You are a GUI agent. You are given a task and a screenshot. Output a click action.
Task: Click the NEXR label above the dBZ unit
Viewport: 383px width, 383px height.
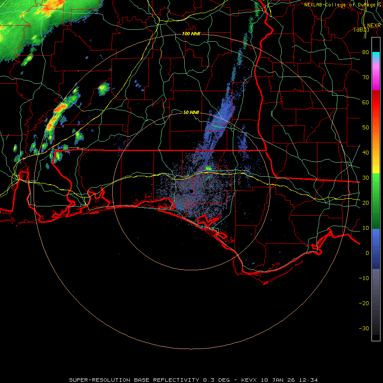374,26
